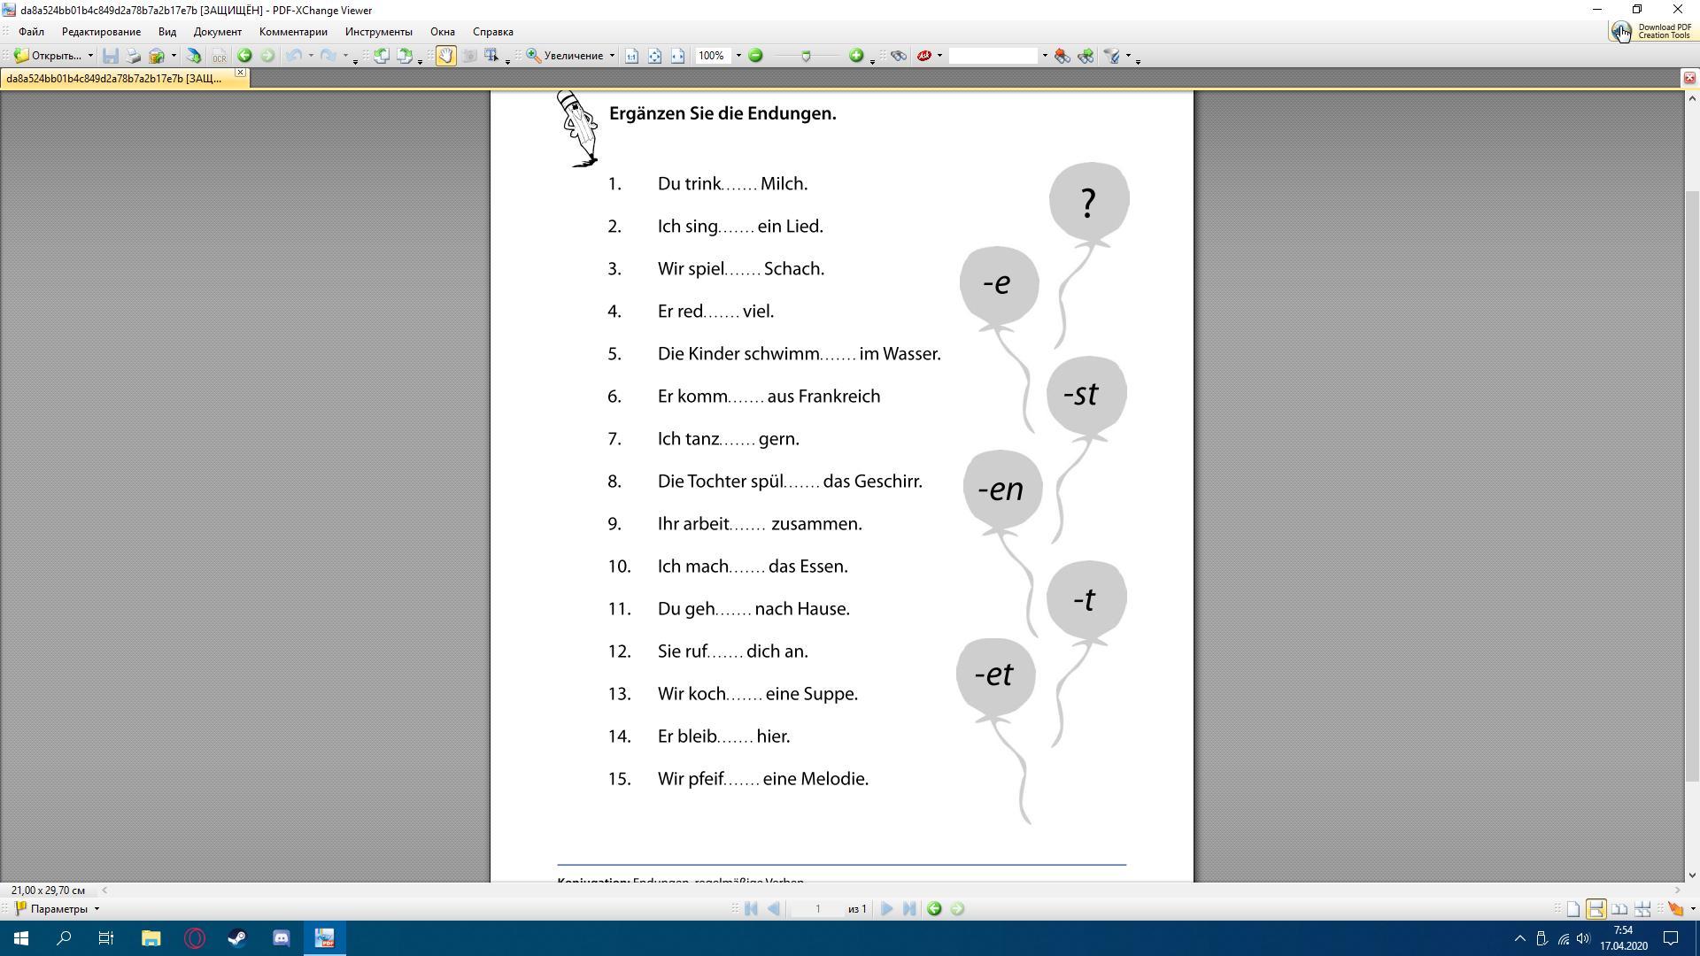Viewport: 1700px width, 956px height.
Task: Click the zoom in plus button
Action: (x=855, y=56)
